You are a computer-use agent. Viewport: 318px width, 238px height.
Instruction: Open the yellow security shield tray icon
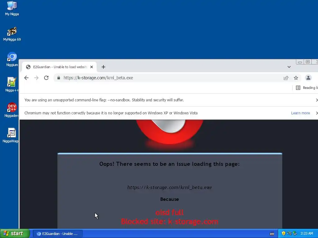284,233
